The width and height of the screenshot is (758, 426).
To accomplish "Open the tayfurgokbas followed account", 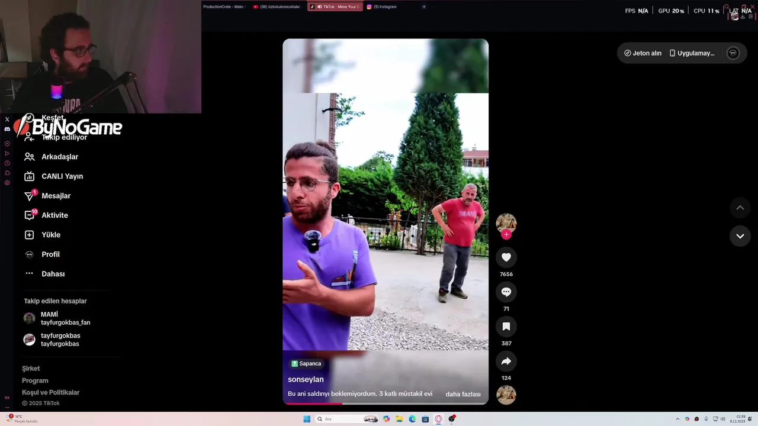I will click(x=52, y=340).
